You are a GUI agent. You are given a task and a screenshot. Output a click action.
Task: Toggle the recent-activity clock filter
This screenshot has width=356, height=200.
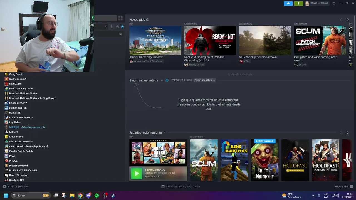pos(117,27)
